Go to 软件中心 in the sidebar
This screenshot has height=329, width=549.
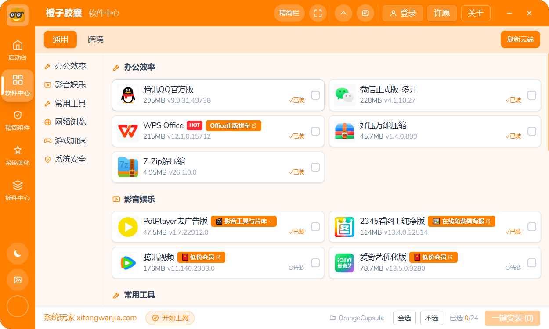[18, 86]
